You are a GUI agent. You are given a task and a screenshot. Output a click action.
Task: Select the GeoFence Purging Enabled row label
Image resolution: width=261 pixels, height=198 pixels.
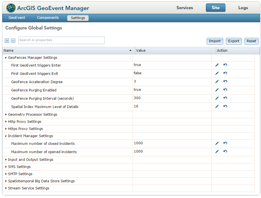coord(34,90)
